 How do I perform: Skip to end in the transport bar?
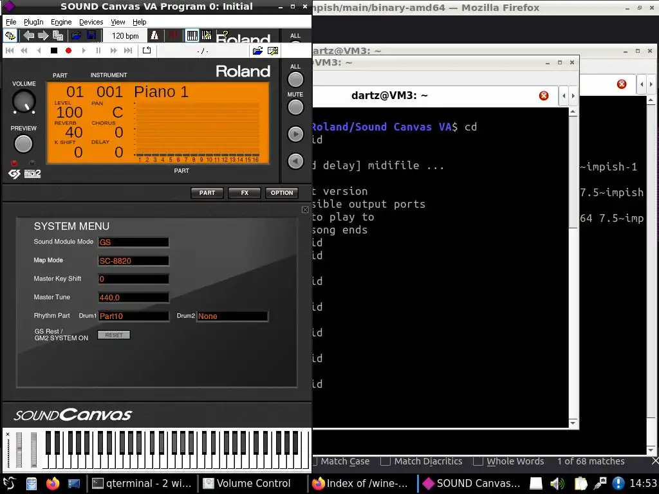coord(128,51)
